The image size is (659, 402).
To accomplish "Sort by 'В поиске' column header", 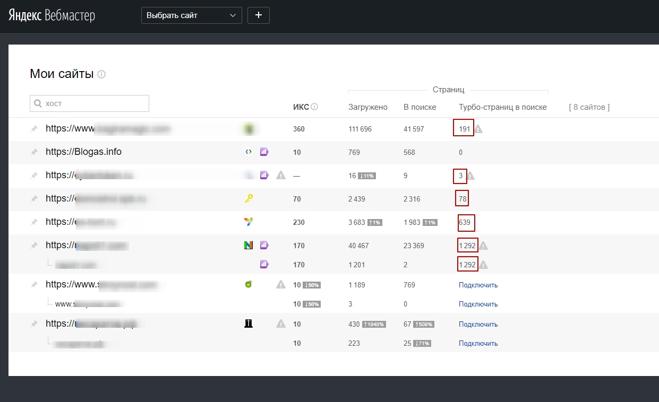I will [x=420, y=107].
